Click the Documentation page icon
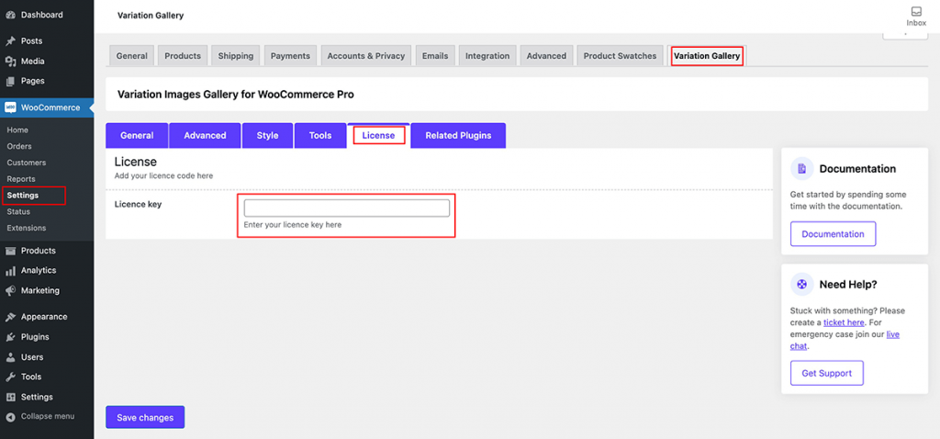The height and width of the screenshot is (439, 940). pos(801,168)
